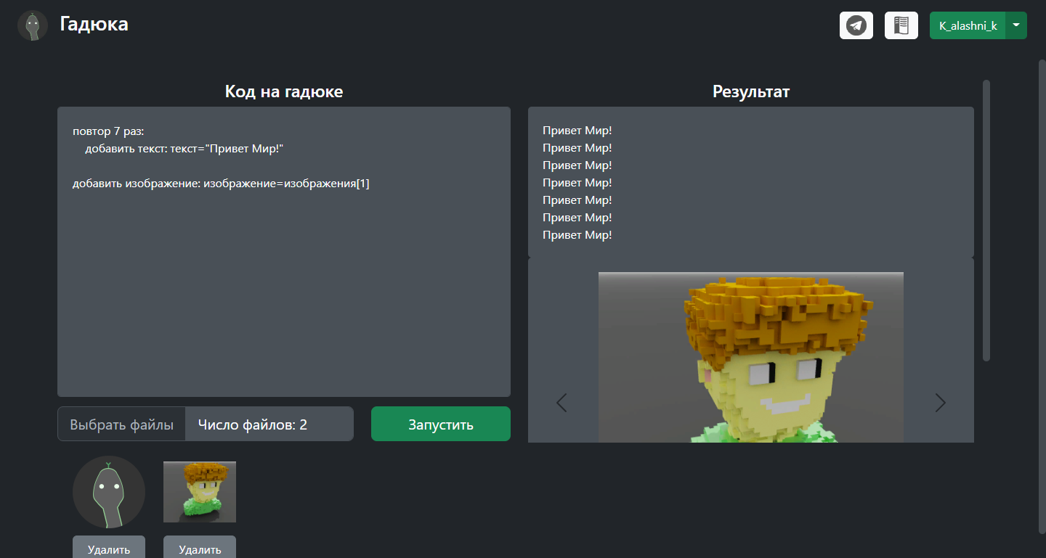Click the voxel character result image
This screenshot has height=558, width=1046.
(750, 357)
